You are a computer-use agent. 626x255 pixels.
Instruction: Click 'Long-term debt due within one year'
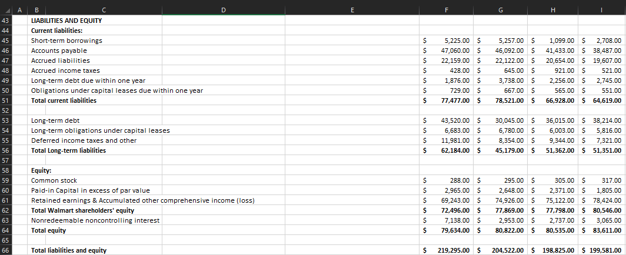pyautogui.click(x=88, y=80)
